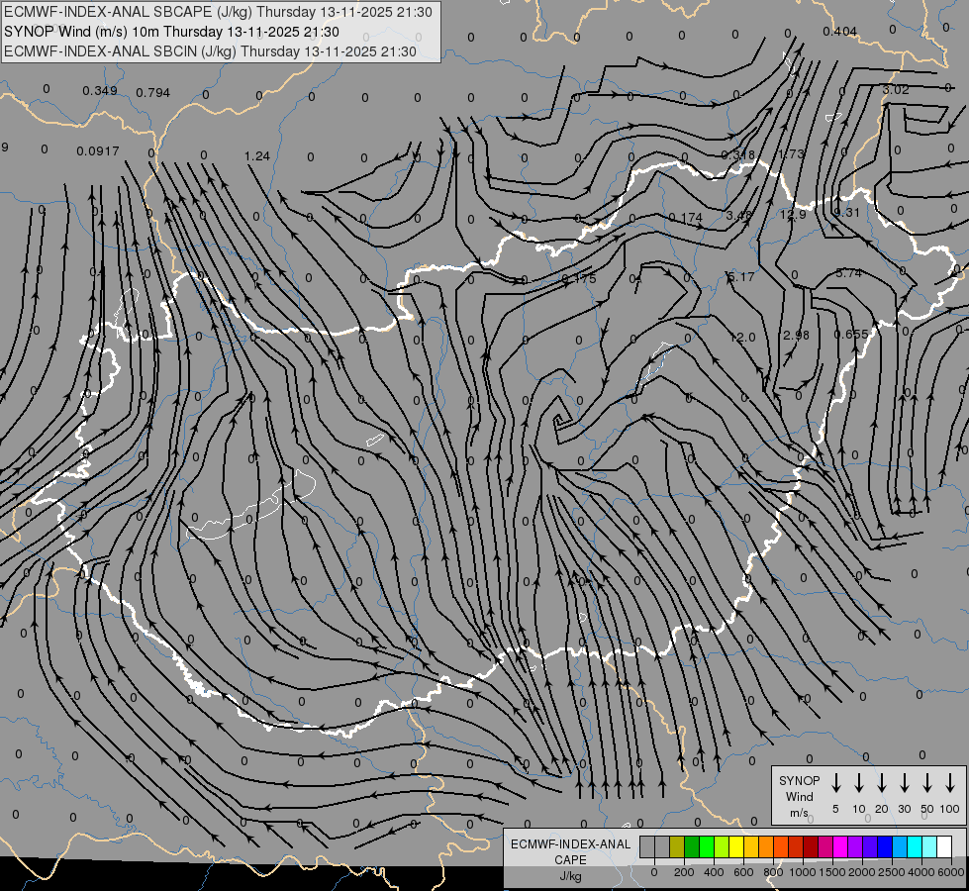
Task: Choose the pure yellow CAPE legend swatch
Action: [x=736, y=846]
